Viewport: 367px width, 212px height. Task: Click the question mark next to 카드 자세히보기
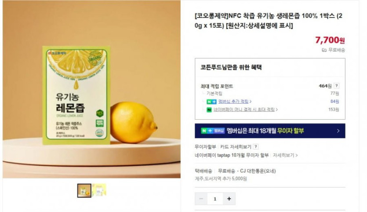(256, 146)
